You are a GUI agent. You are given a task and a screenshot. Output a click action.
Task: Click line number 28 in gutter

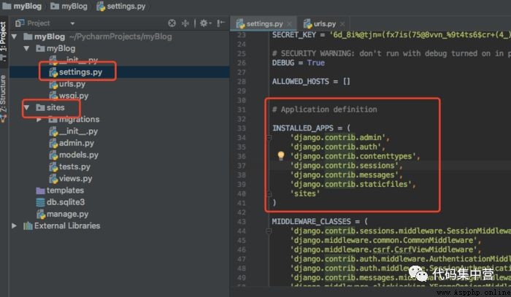coord(242,82)
